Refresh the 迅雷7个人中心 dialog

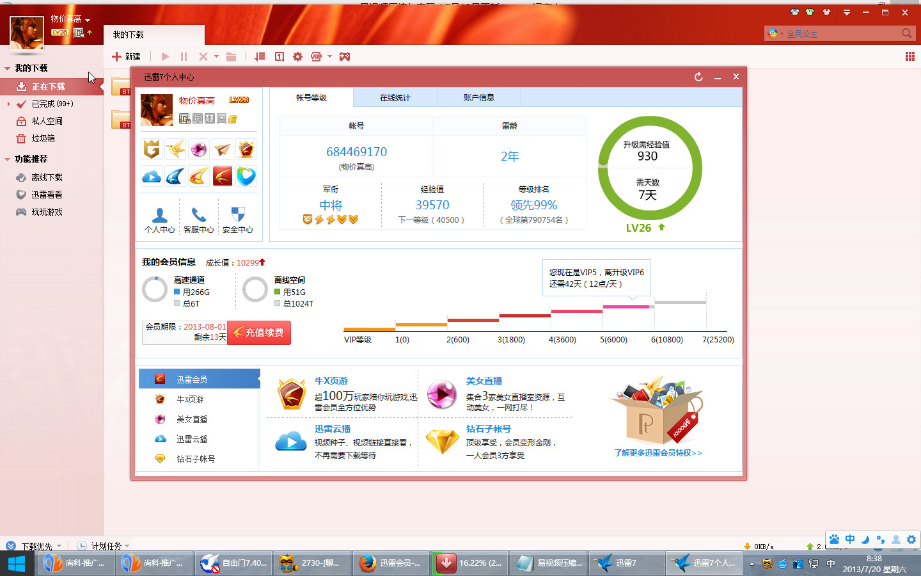click(x=698, y=77)
